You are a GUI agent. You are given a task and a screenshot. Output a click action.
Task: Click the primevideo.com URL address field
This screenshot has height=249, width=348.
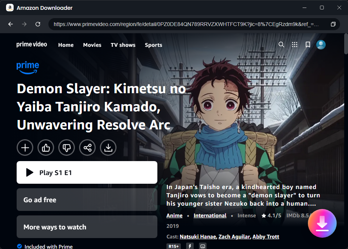(186, 24)
